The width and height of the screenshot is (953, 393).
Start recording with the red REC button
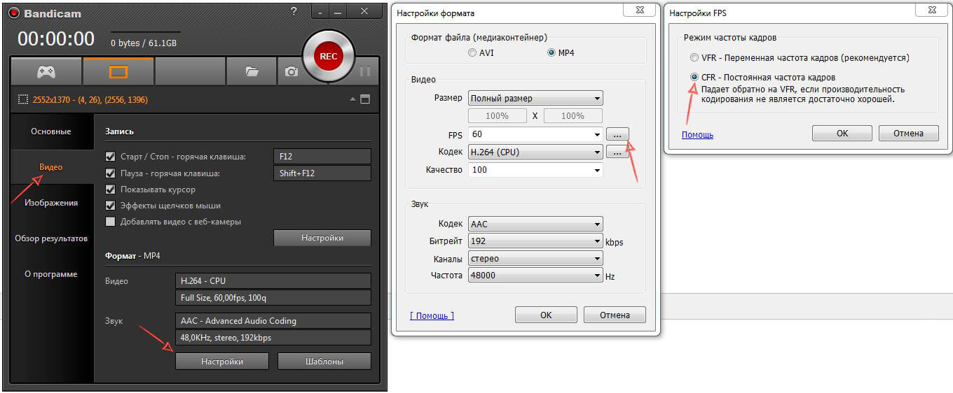pos(328,56)
